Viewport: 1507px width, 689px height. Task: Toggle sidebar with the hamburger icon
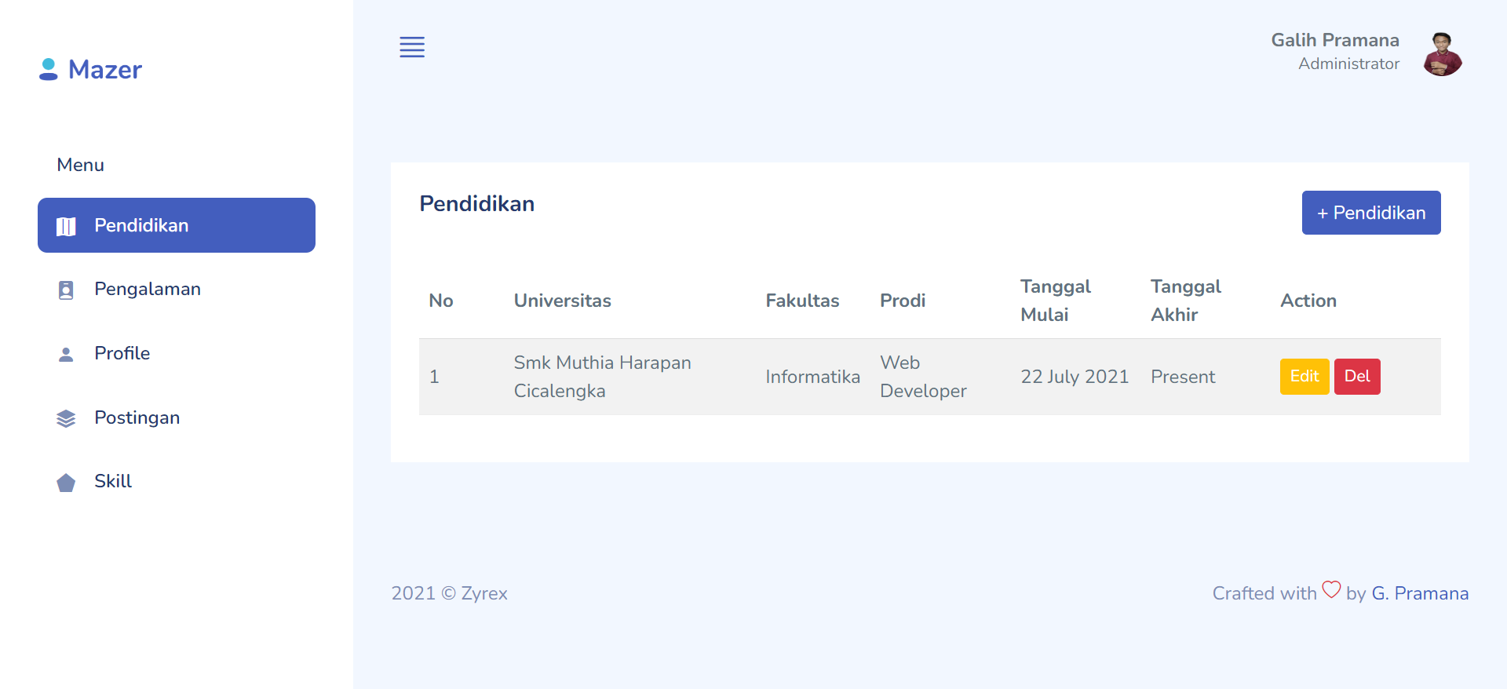(x=412, y=47)
